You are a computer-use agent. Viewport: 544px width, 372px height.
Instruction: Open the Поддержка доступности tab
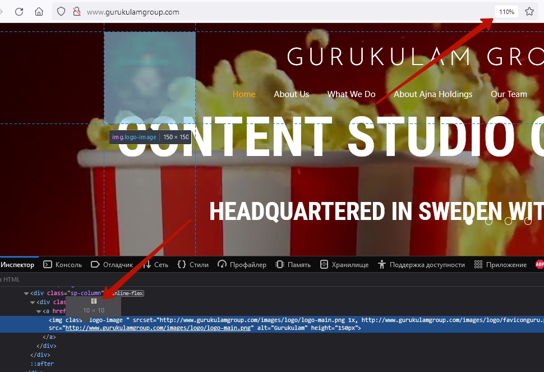tap(422, 264)
